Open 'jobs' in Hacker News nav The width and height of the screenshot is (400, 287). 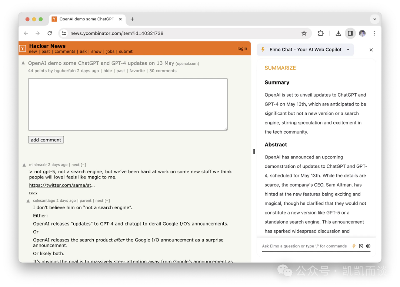(110, 51)
